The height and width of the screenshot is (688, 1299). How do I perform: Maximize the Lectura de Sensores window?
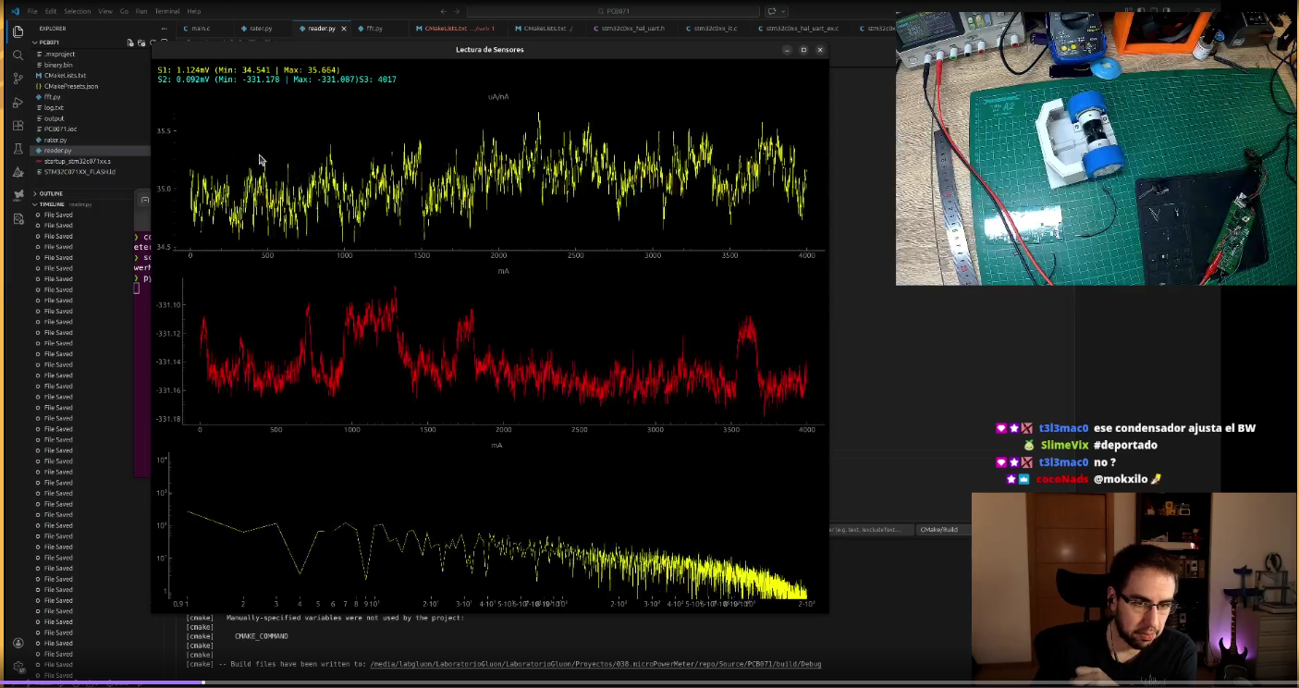[803, 50]
